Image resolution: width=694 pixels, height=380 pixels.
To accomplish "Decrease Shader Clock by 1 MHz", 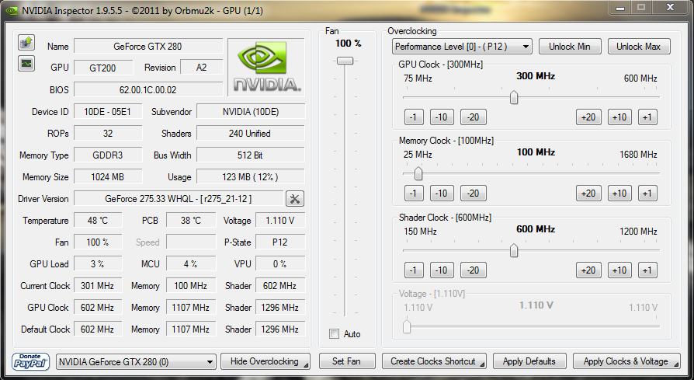I will click(414, 270).
